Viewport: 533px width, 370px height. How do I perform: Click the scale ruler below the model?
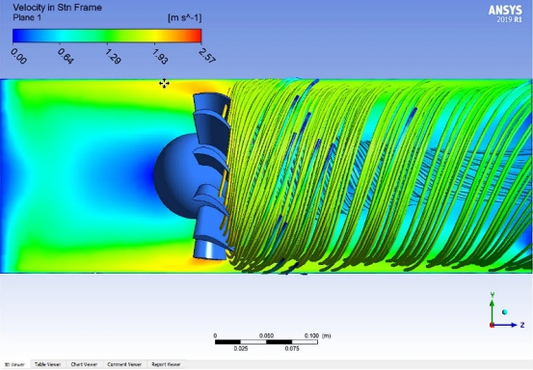tap(266, 342)
